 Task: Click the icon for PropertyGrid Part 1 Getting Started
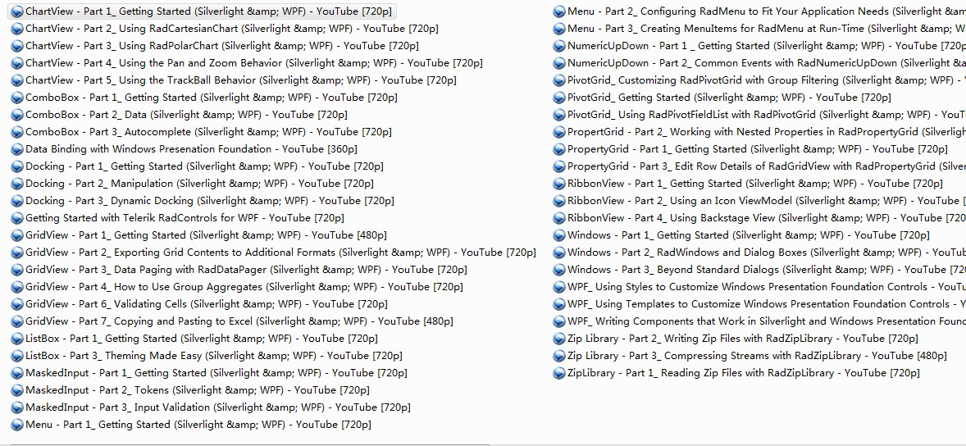click(559, 150)
